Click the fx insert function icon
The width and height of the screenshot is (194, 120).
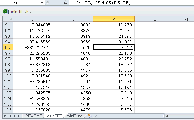pos(65,3)
